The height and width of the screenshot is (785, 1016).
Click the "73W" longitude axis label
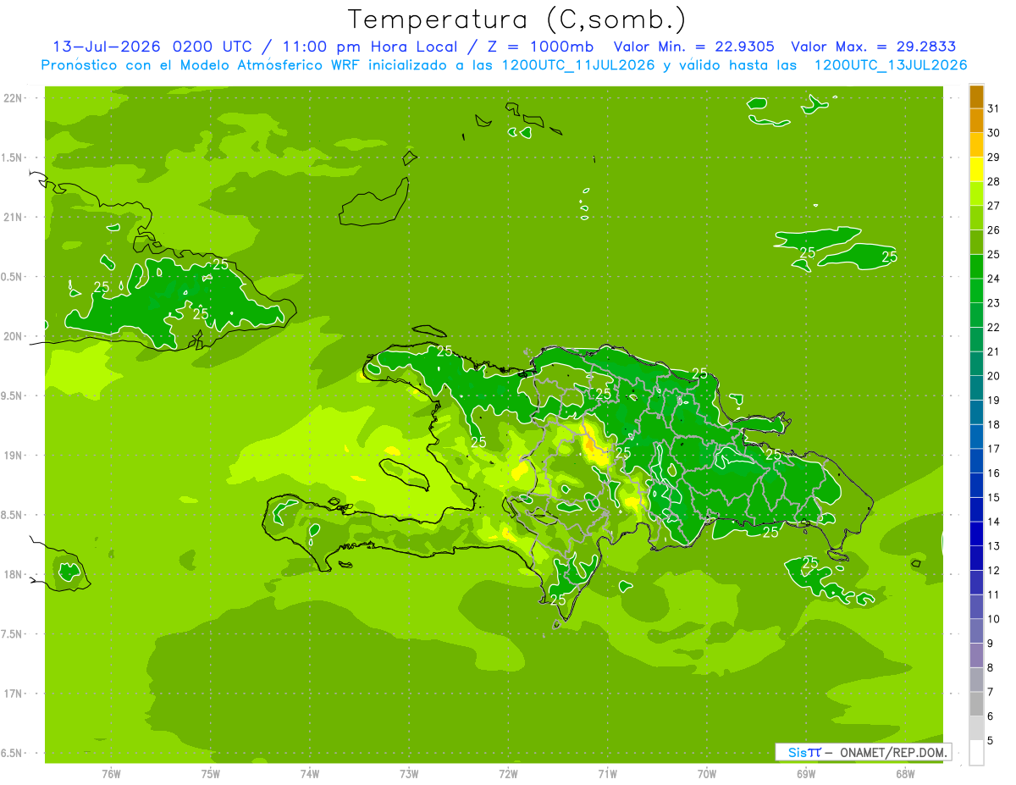point(409,774)
